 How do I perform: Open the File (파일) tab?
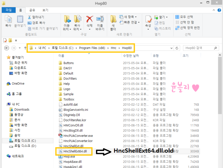click(x=9, y=10)
